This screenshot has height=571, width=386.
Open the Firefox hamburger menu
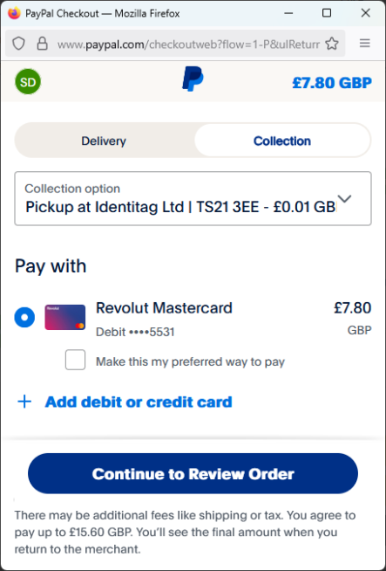(364, 44)
